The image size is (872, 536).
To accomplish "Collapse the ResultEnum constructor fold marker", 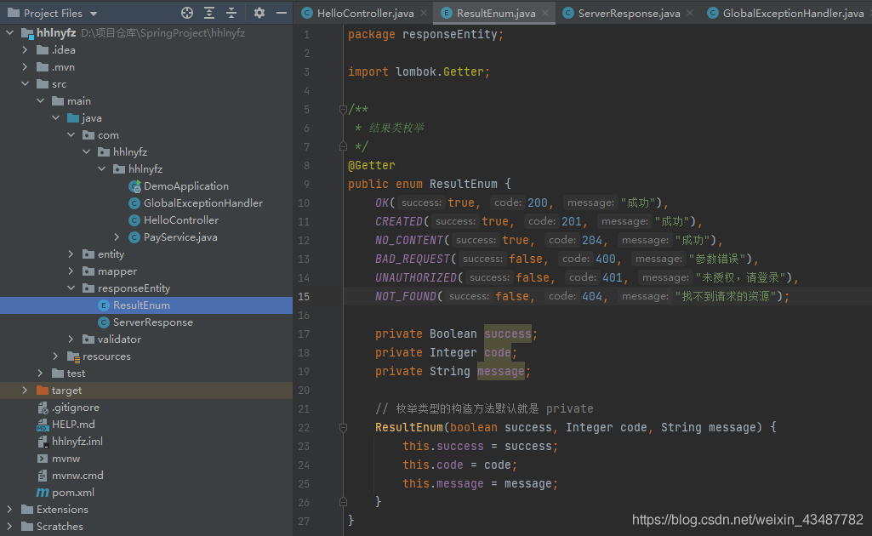I will tap(343, 428).
